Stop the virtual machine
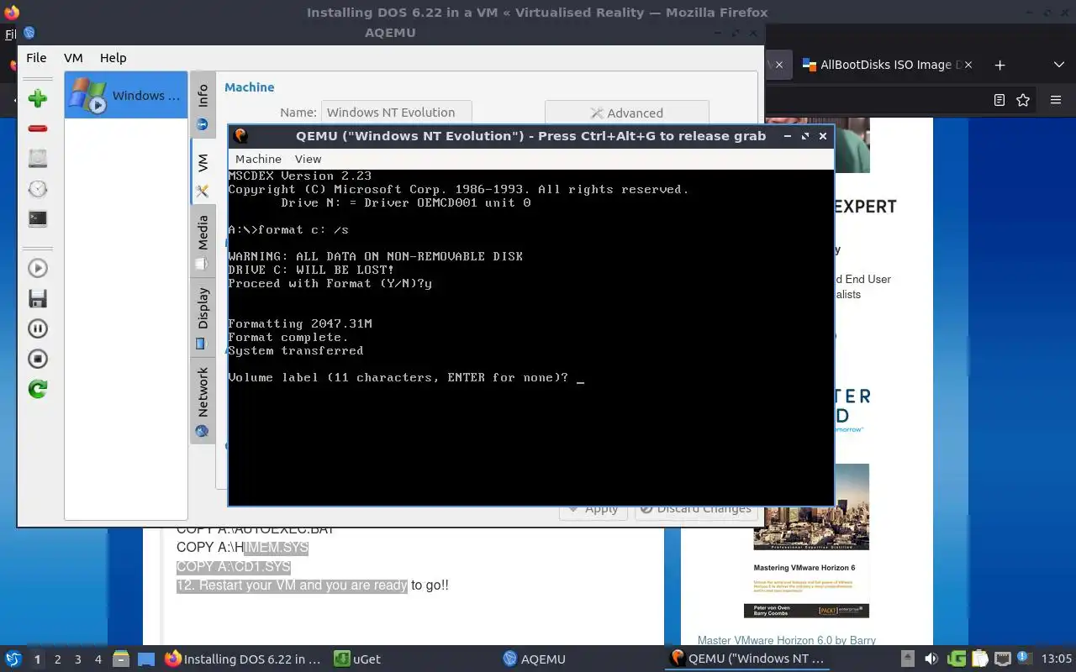 [x=37, y=359]
